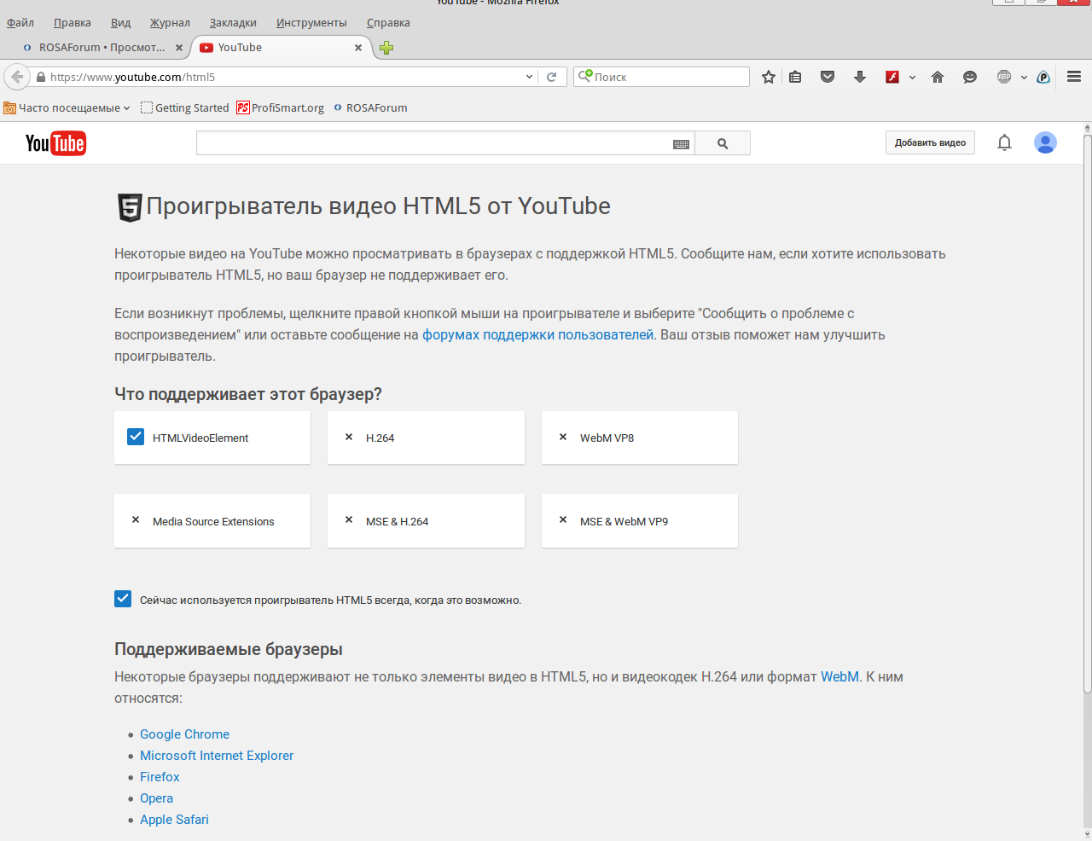
Task: Open the Правка menu
Action: (73, 23)
